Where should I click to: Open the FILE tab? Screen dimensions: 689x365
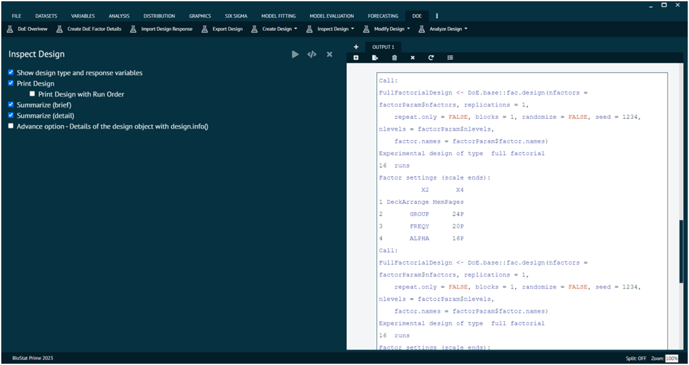pyautogui.click(x=16, y=16)
